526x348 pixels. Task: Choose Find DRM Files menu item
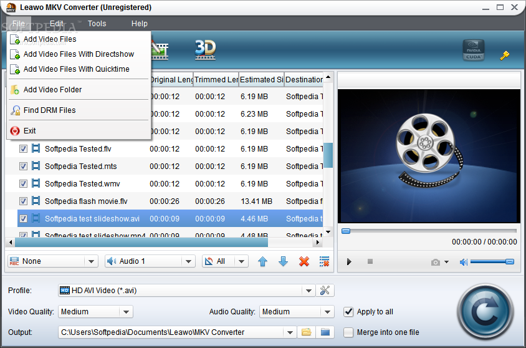79,110
